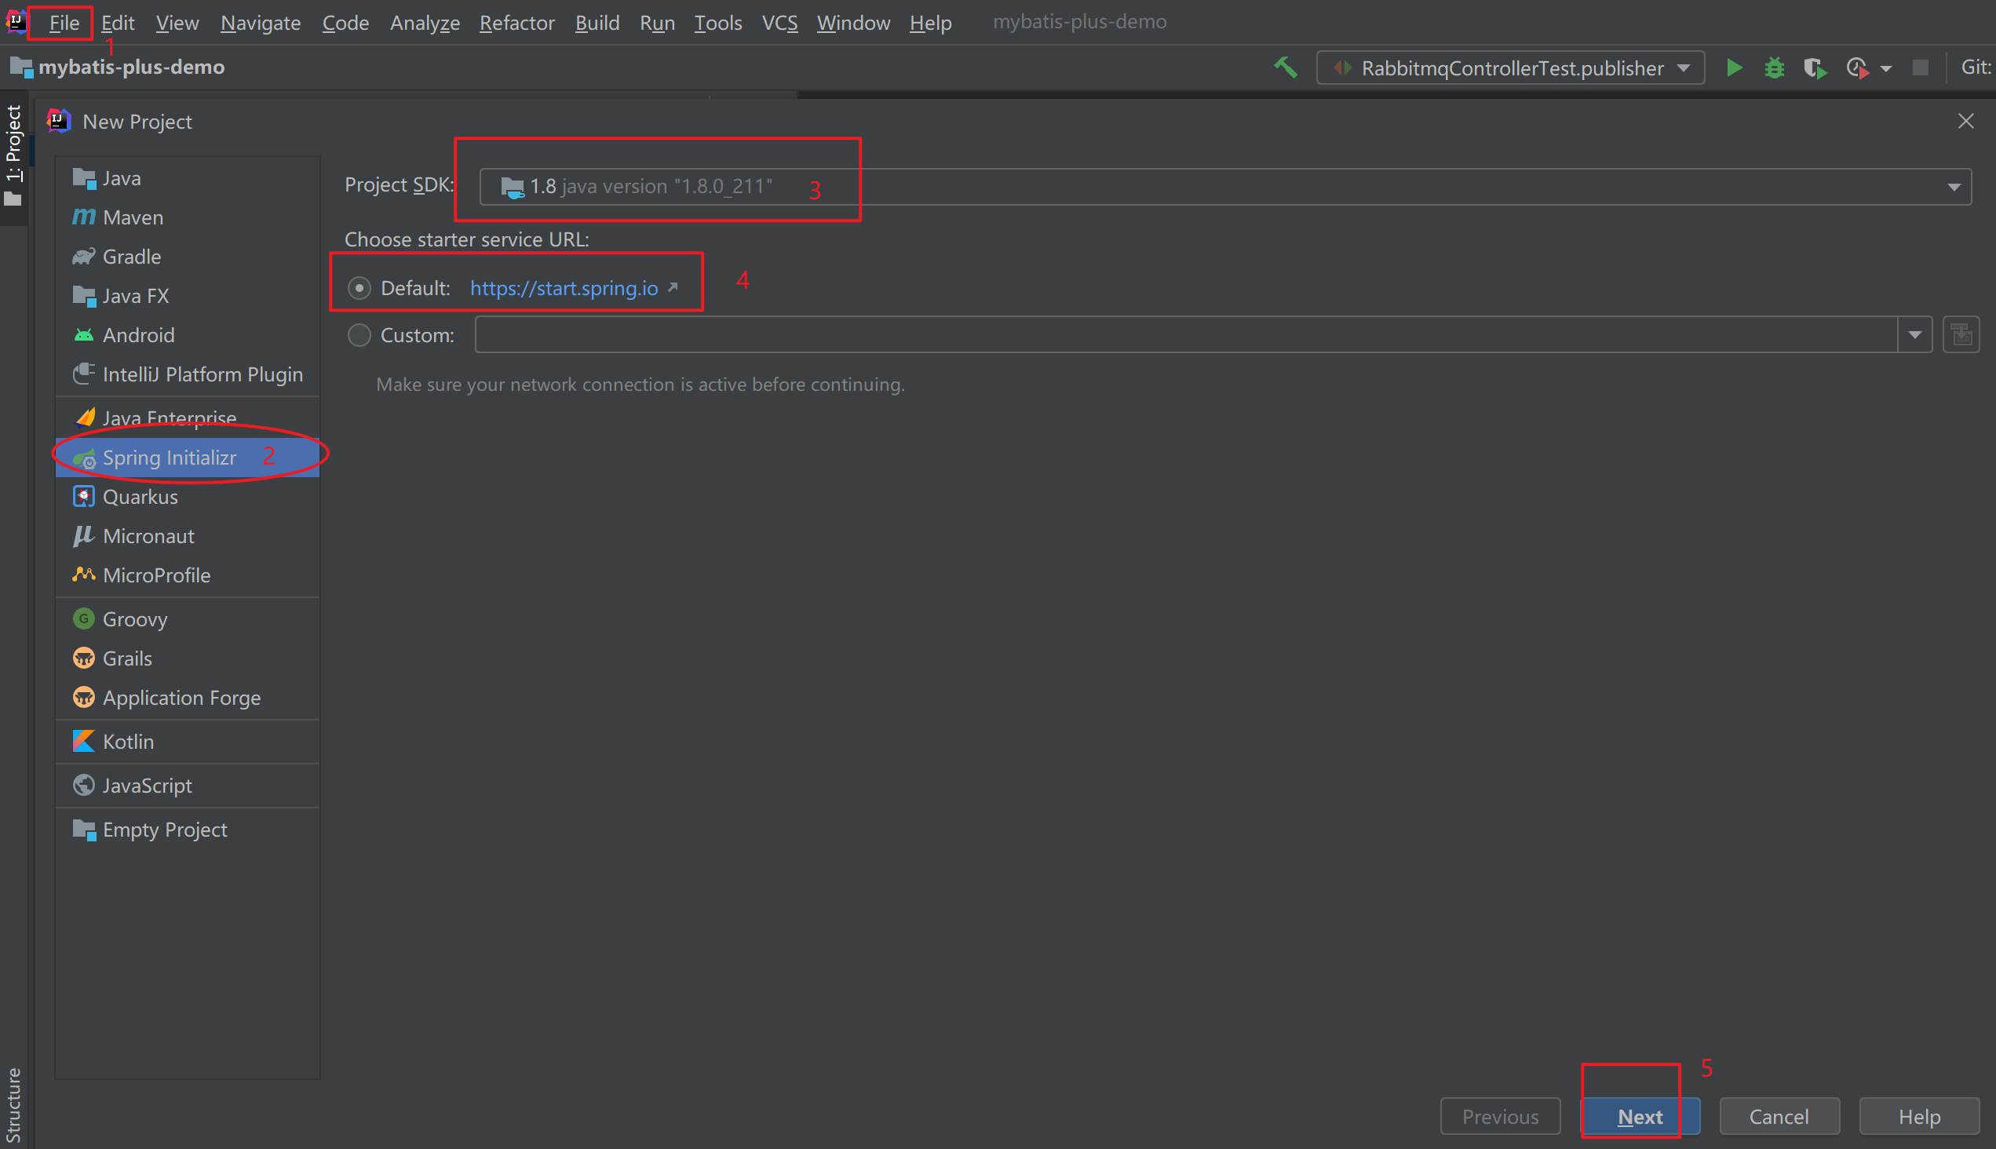Select MicroProfile project type

[x=188, y=576]
